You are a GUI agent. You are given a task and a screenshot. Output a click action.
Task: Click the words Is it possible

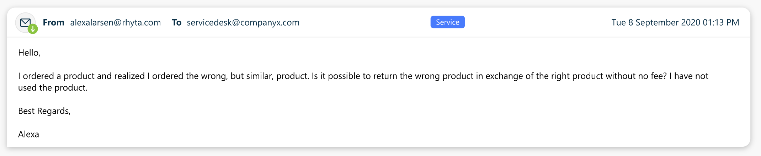pos(336,76)
